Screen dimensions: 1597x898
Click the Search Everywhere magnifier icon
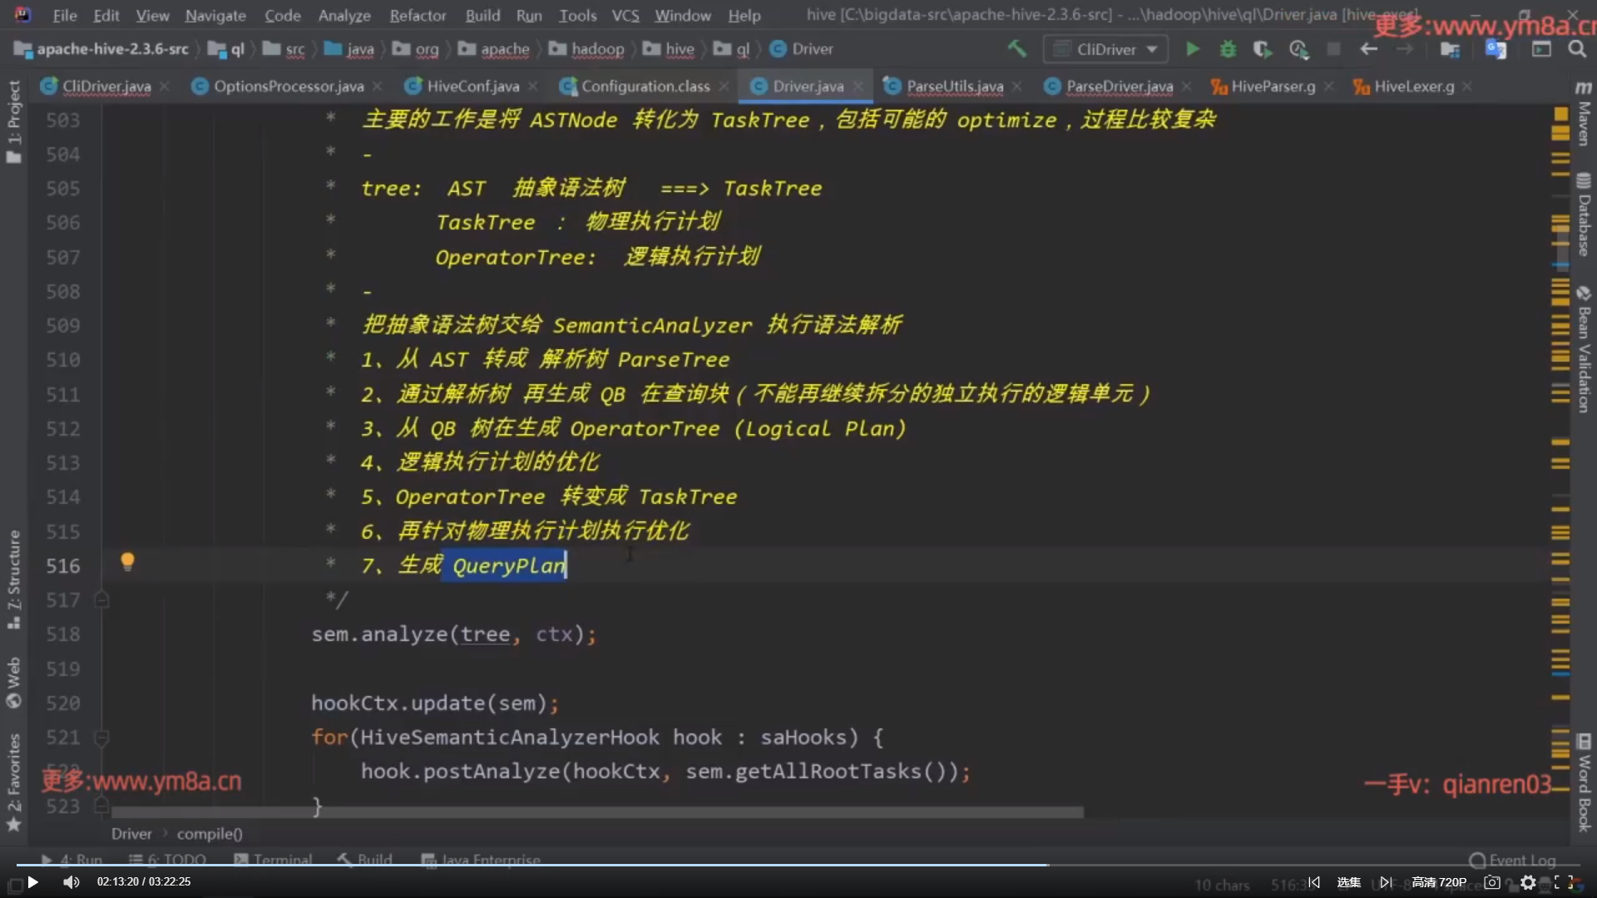click(x=1576, y=49)
